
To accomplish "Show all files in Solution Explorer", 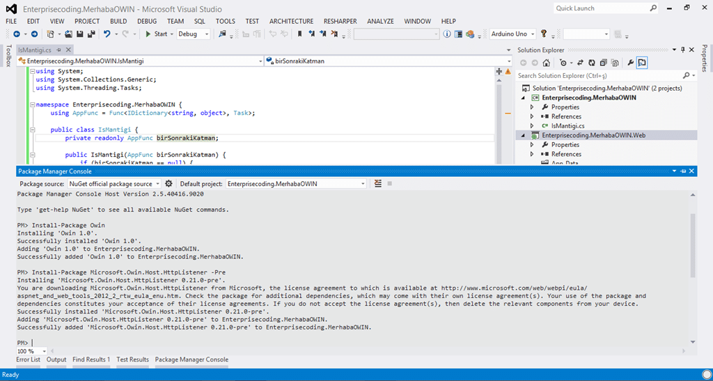I will [615, 63].
